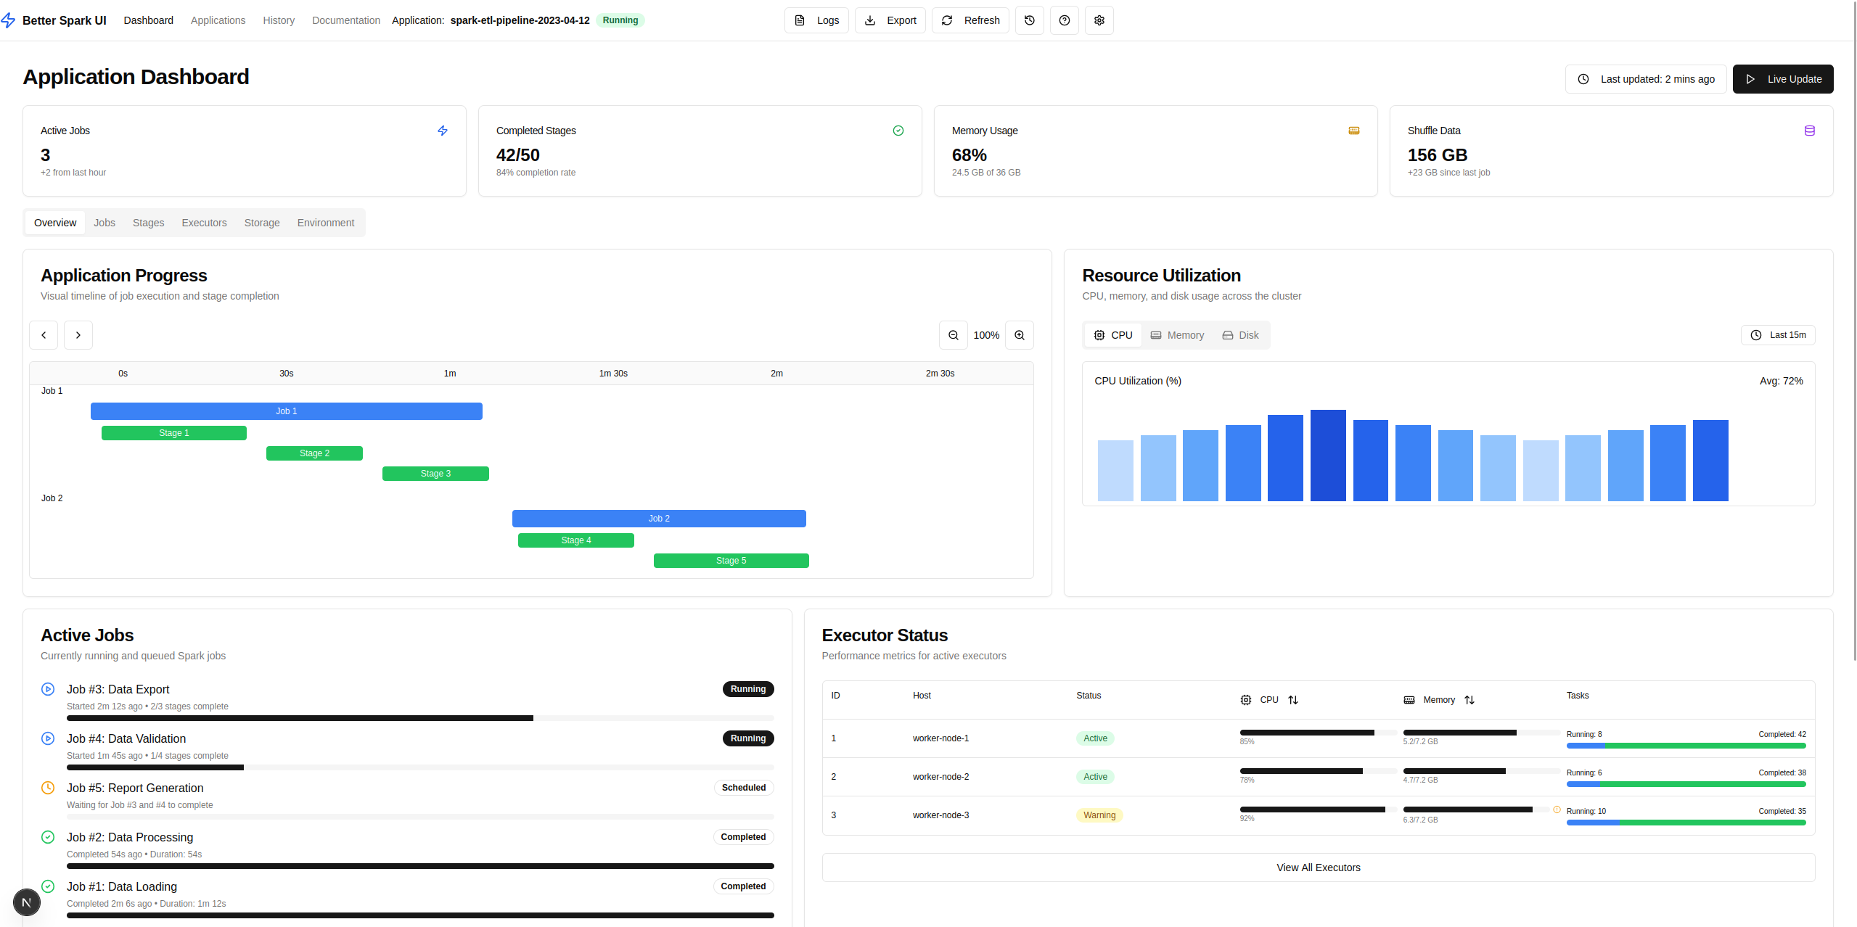The width and height of the screenshot is (1857, 927).
Task: Click Last updated 2 mins ago button
Action: (x=1646, y=79)
